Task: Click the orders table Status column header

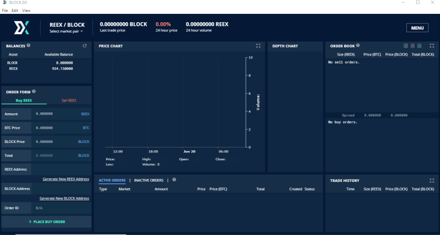Action: (x=309, y=189)
